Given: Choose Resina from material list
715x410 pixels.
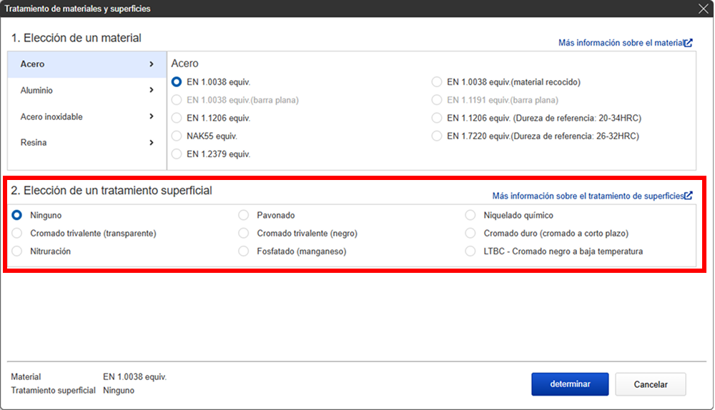Looking at the screenshot, I should 34,143.
